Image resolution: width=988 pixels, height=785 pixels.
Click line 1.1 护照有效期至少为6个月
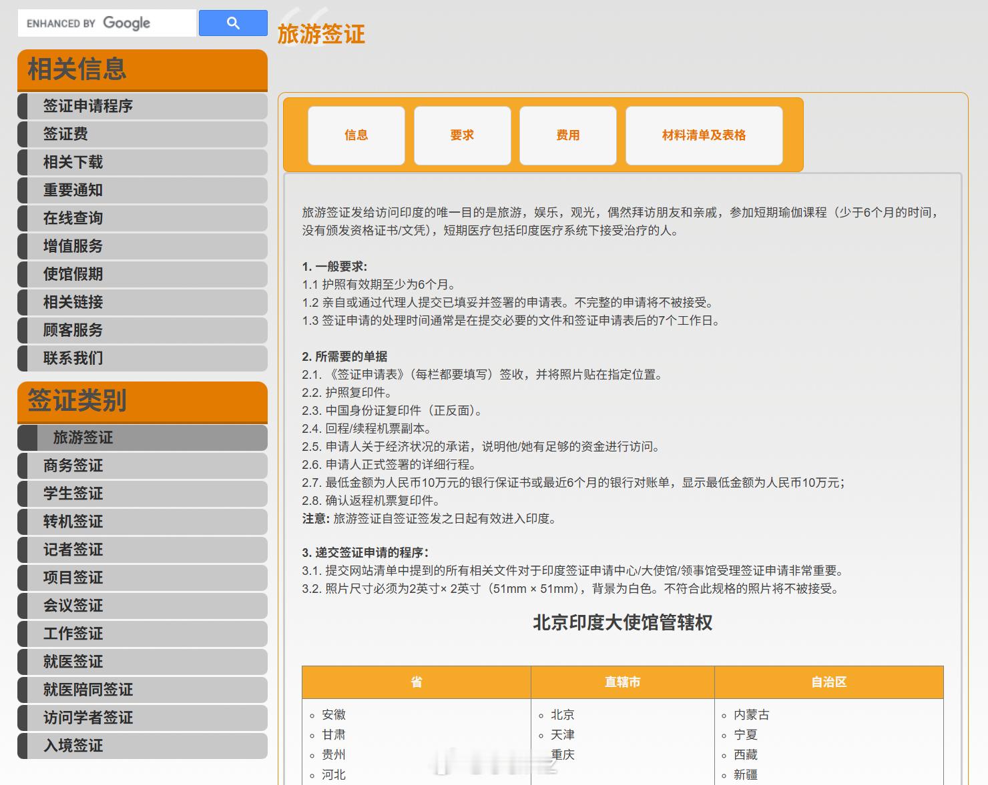coord(379,284)
